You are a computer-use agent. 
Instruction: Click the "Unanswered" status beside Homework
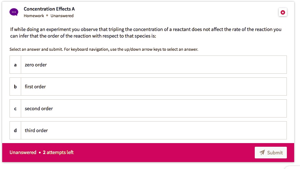click(x=62, y=16)
